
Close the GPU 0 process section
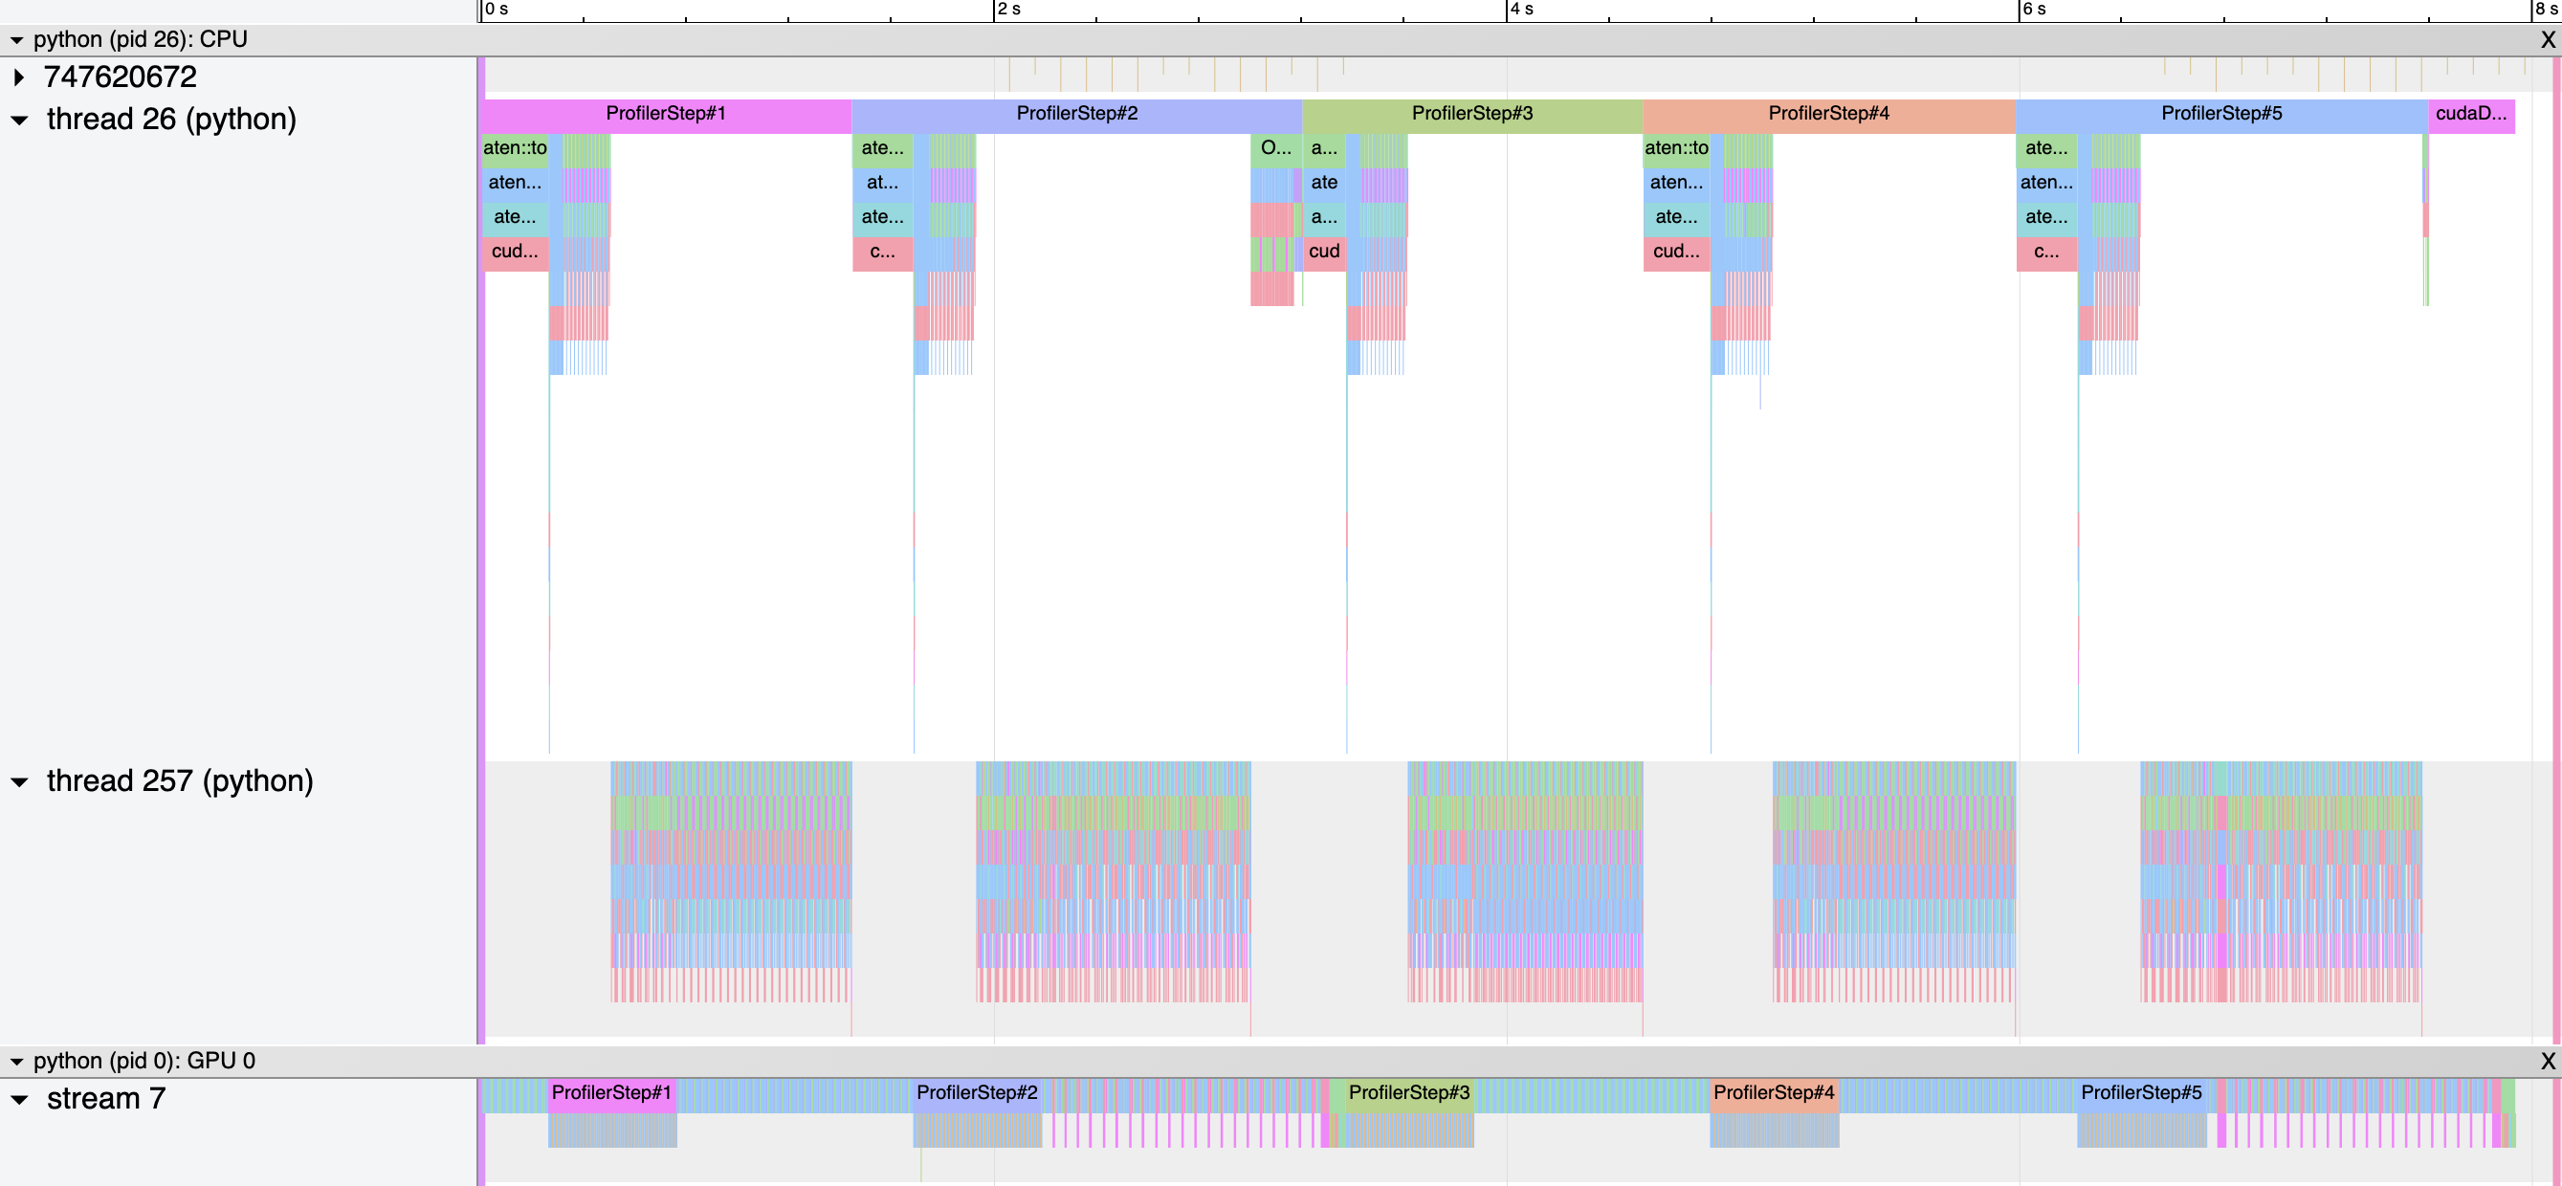click(2547, 1061)
